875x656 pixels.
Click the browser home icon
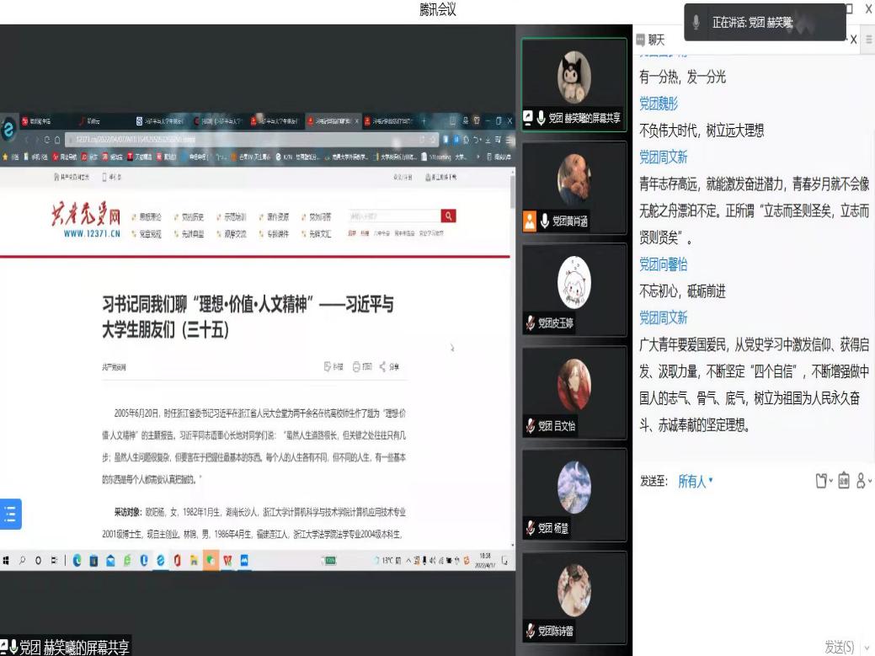57,140
